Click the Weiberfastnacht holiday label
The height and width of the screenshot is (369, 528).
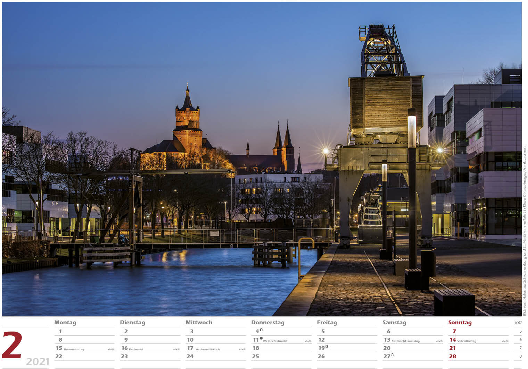coord(275,341)
